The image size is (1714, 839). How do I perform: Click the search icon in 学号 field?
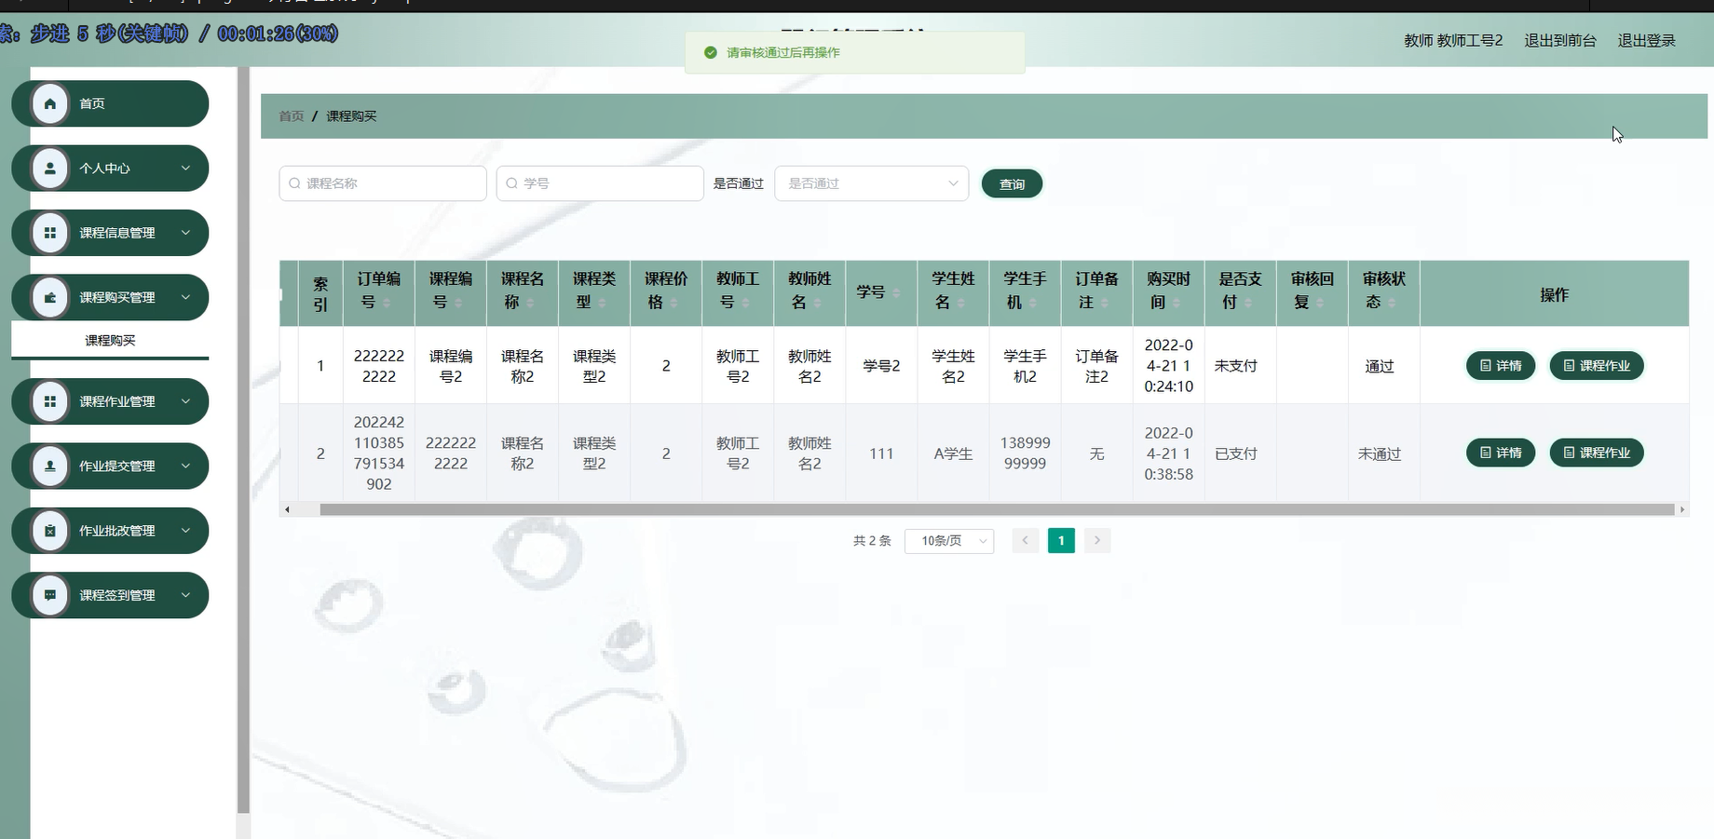click(x=511, y=183)
